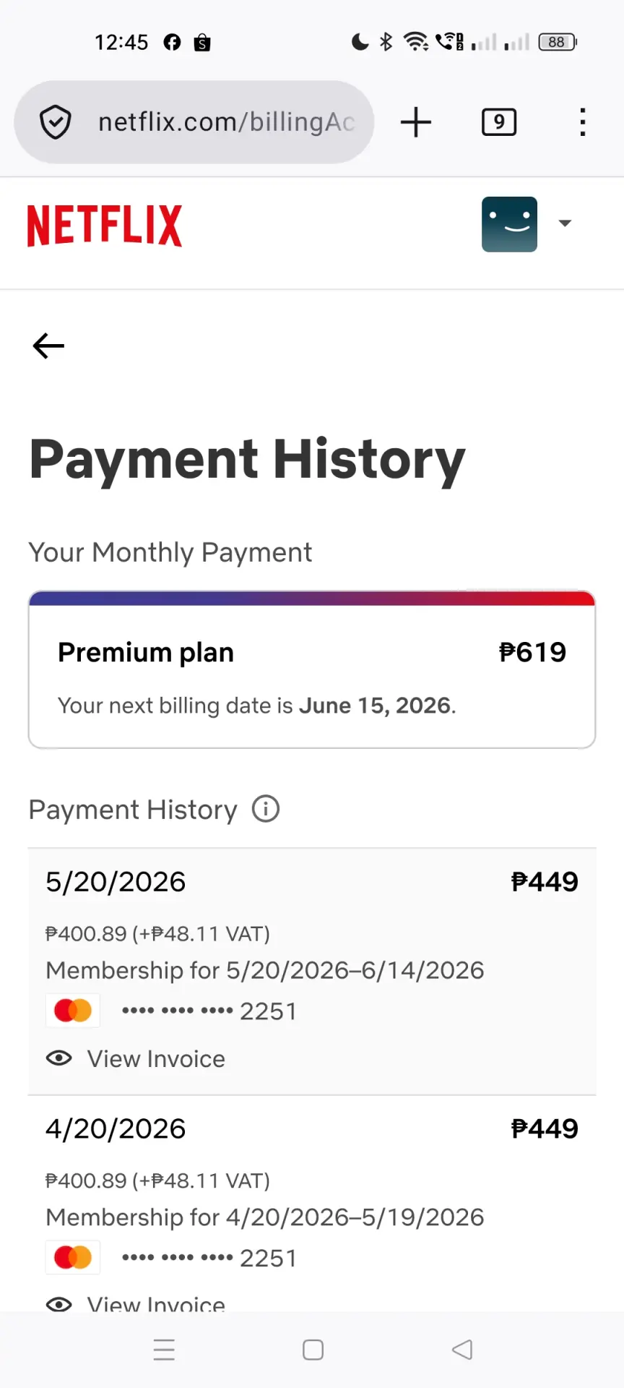View Invoice for the 4/20/2026 payment

156,1303
